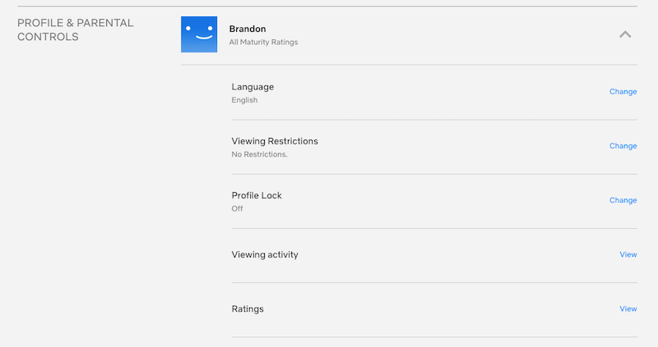Click the Viewing Restrictions label

(275, 141)
